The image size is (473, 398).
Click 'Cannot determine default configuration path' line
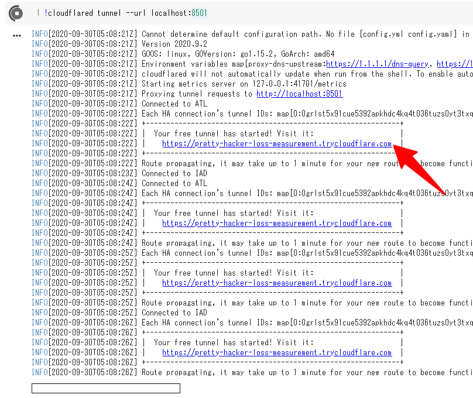click(252, 34)
